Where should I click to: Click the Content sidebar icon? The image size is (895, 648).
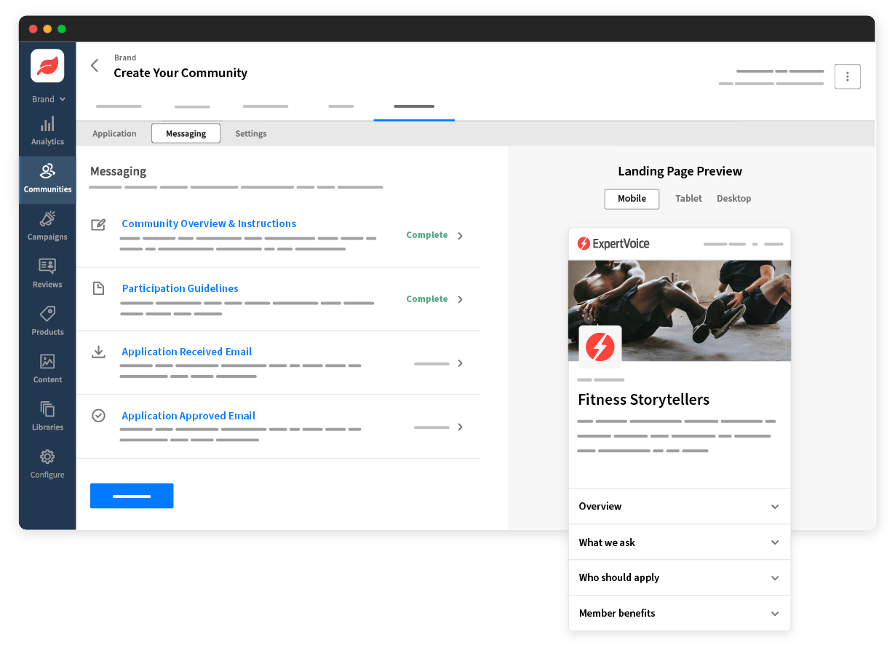[x=47, y=368]
